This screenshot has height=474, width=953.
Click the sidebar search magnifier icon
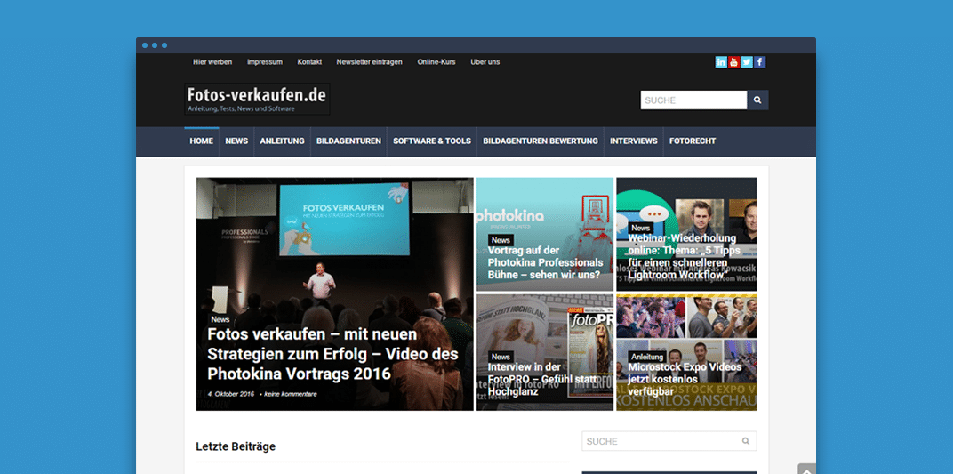746,441
